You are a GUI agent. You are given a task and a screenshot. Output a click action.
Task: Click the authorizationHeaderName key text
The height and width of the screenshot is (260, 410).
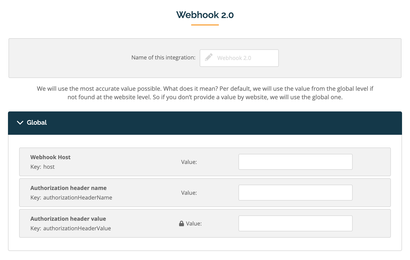[x=78, y=197]
